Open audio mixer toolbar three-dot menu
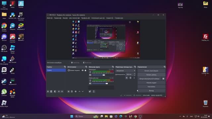The height and width of the screenshot is (119, 212). [x=94, y=92]
